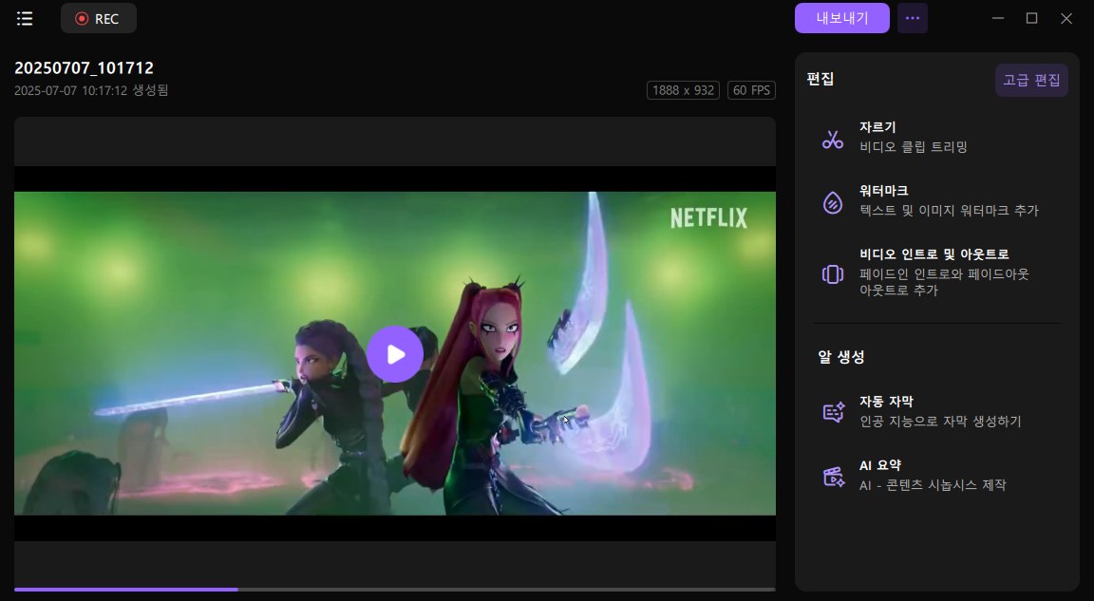Click the AI 요약 heading
1094x601 pixels.
pos(880,465)
